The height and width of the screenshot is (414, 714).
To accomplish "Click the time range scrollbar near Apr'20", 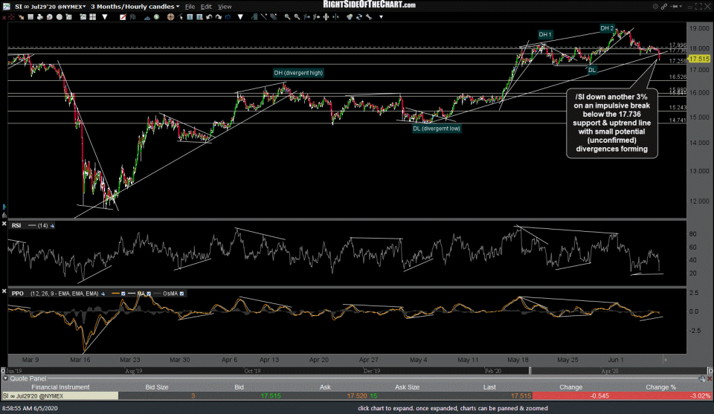I will coord(610,369).
